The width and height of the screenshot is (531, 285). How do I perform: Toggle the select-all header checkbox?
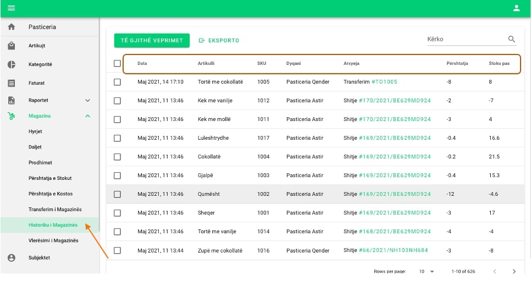117,63
